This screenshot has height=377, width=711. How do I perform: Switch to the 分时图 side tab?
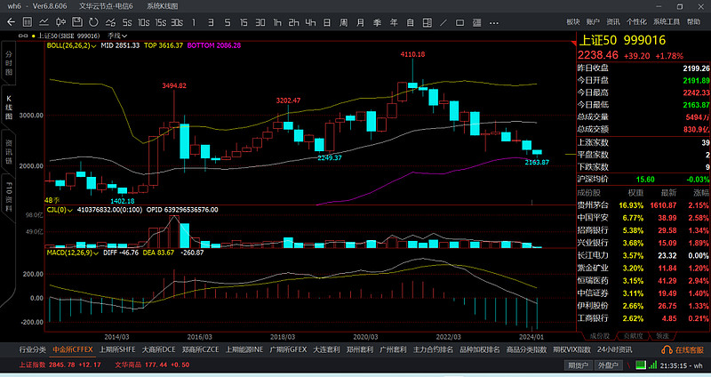[9, 62]
